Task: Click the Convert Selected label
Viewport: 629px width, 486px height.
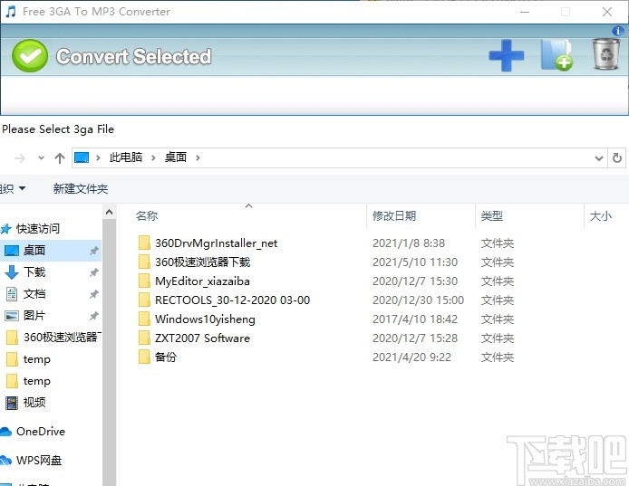Action: (x=134, y=56)
